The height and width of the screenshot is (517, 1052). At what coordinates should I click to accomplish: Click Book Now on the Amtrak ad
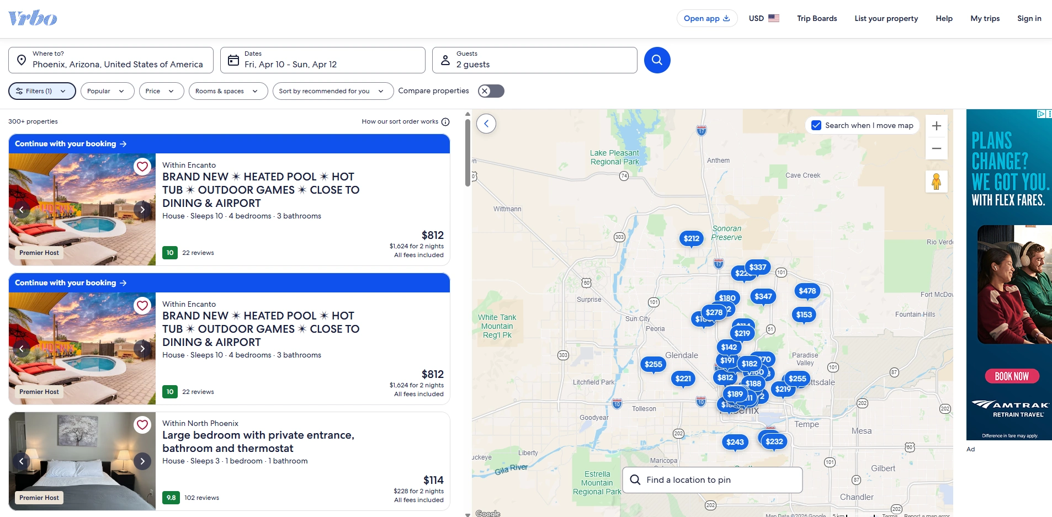pos(1012,376)
